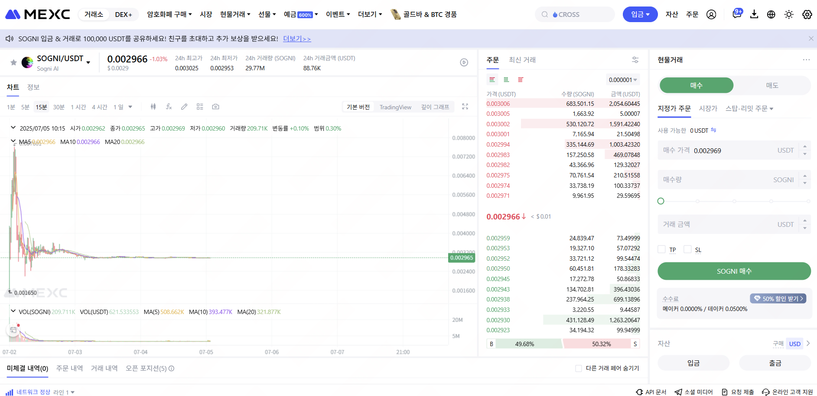Go to the 시장 markets page

click(206, 14)
